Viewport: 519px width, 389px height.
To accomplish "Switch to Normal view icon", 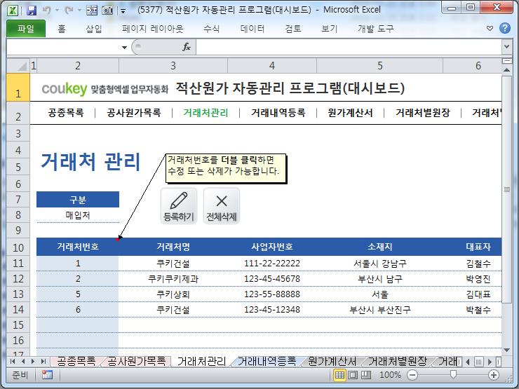I will tap(339, 375).
